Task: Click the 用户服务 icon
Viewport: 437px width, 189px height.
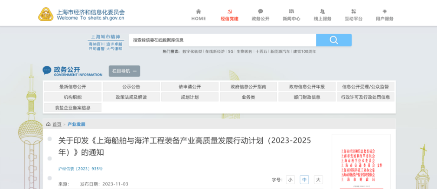Action: 385,11
